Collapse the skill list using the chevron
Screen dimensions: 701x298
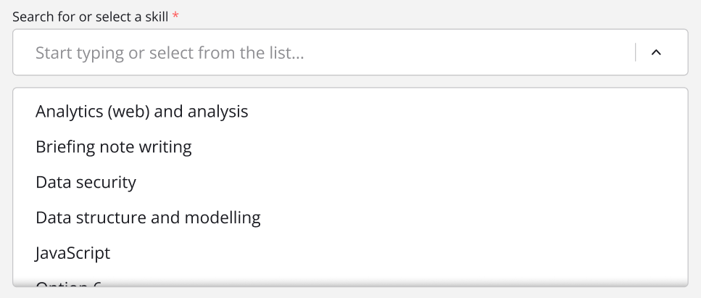click(656, 53)
